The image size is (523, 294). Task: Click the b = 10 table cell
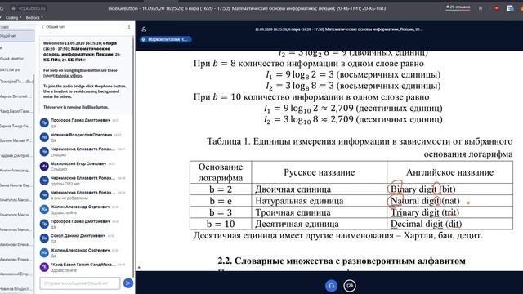tap(221, 224)
